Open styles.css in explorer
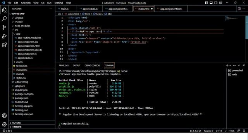248x140 pixels. (x=32, y=78)
